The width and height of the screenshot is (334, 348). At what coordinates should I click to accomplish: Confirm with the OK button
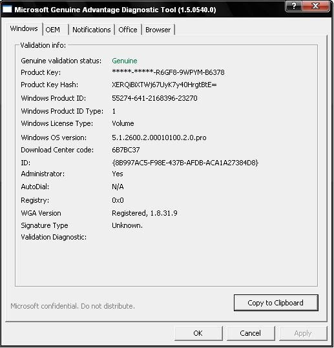tap(198, 333)
